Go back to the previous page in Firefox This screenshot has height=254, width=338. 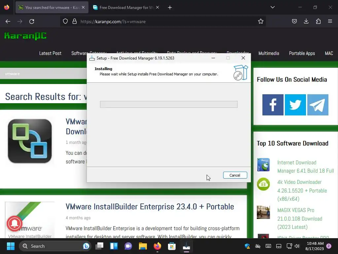pyautogui.click(x=8, y=21)
